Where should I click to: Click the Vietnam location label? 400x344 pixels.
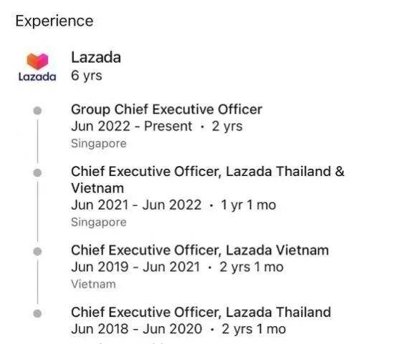coord(93,284)
